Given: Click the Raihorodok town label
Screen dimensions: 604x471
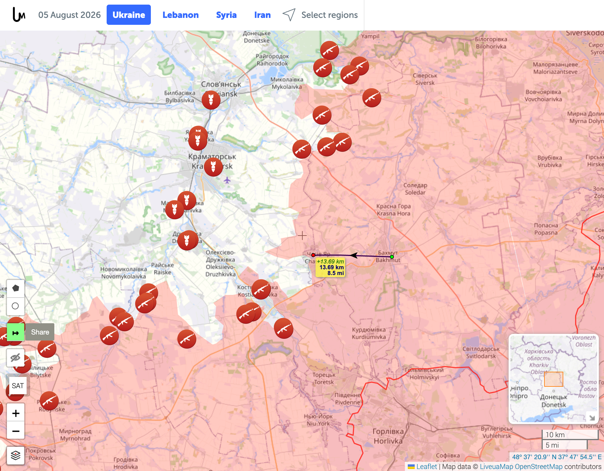Looking at the screenshot, I should point(272,60).
